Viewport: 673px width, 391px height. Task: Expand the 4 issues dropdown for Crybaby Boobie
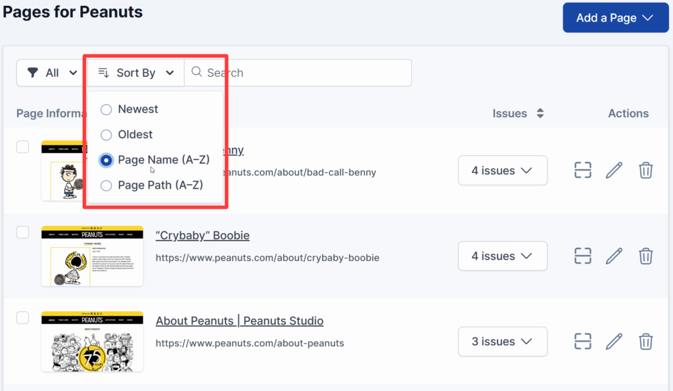503,256
